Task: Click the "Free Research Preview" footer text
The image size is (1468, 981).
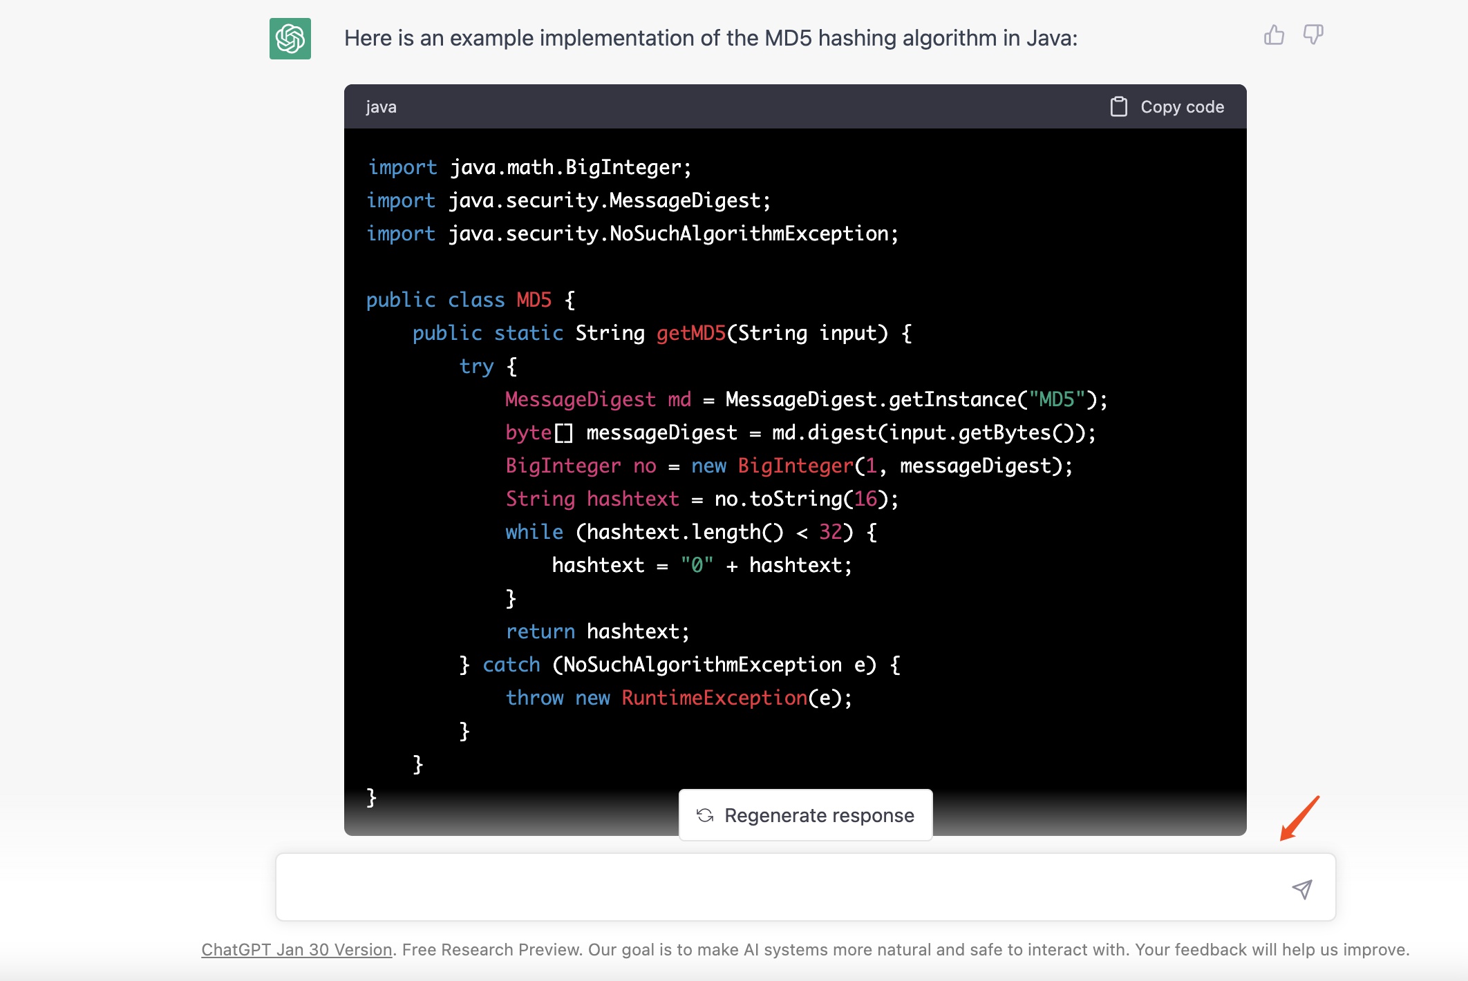Action: tap(493, 950)
